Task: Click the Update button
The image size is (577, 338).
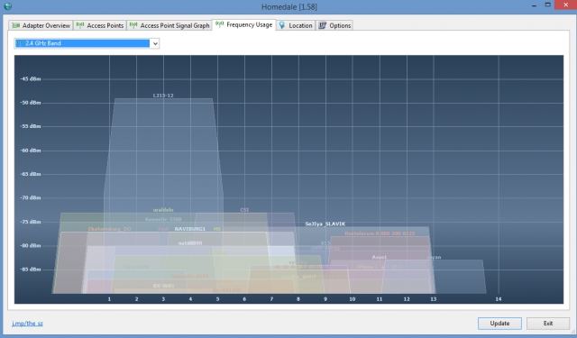Action: pos(499,324)
